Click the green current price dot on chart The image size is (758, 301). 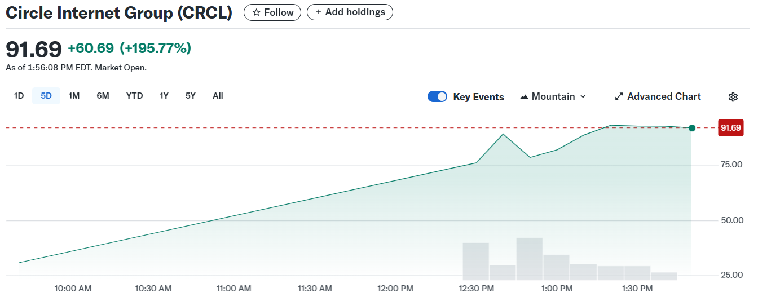click(692, 128)
